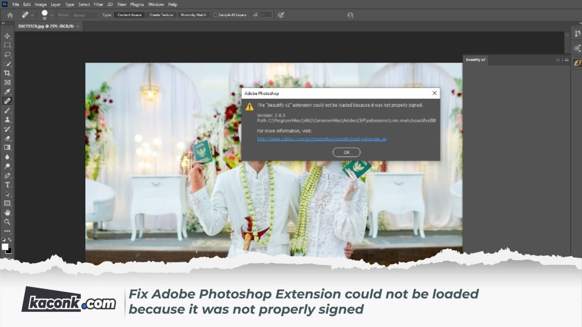The width and height of the screenshot is (582, 327).
Task: Open the Layer menu
Action: [x=56, y=5]
